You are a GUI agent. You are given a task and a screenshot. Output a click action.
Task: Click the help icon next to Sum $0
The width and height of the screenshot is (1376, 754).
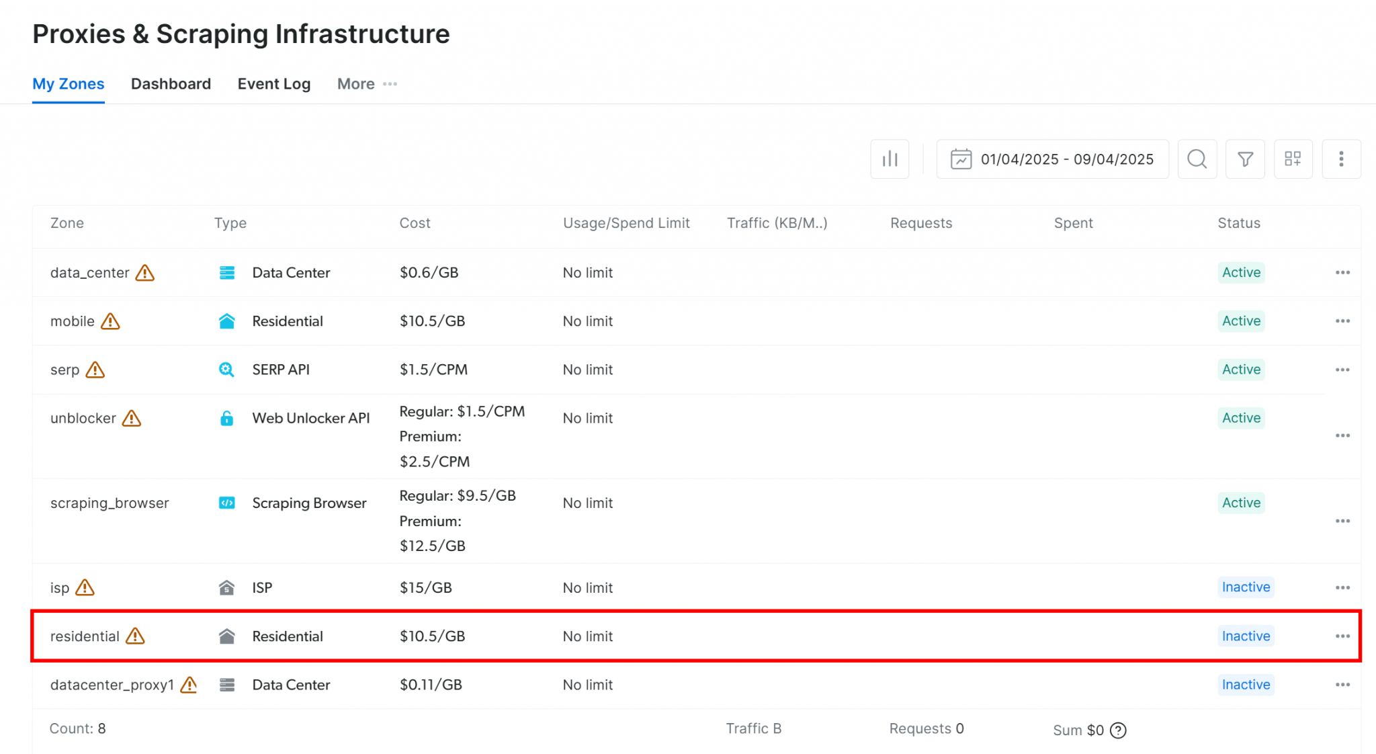(1117, 730)
